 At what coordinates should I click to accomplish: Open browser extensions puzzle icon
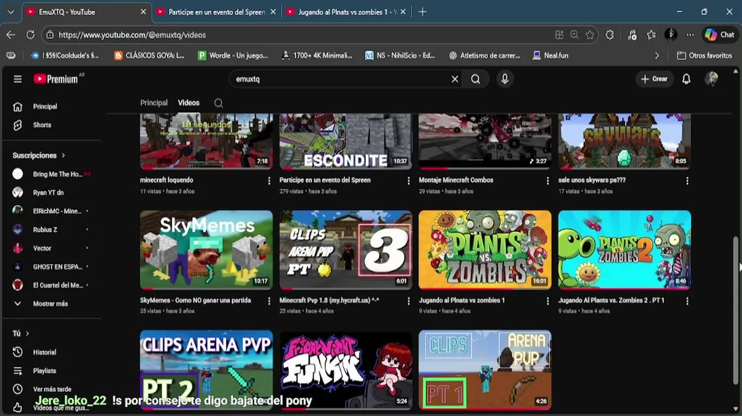tap(610, 35)
